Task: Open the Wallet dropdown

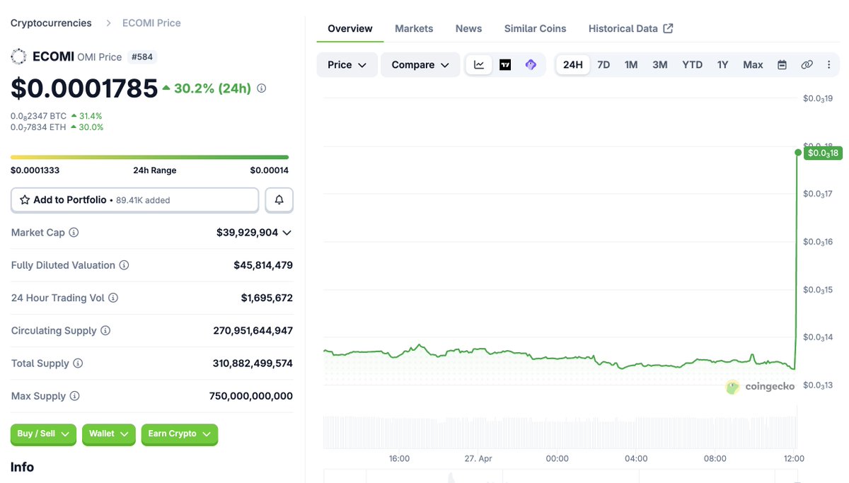Action: (x=108, y=434)
